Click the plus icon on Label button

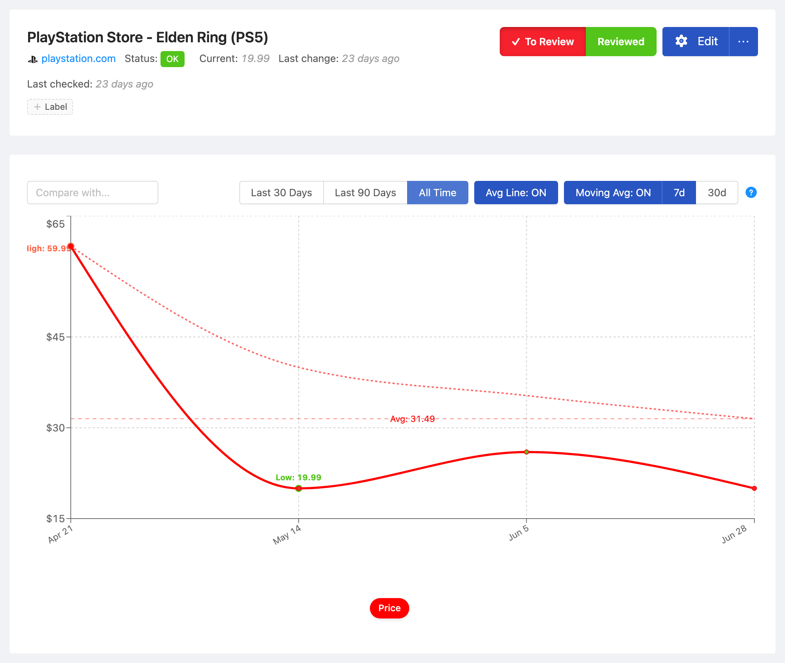point(37,107)
